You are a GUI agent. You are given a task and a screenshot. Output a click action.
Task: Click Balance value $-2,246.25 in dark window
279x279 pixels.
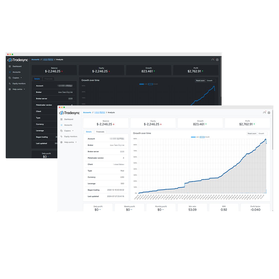click(53, 71)
